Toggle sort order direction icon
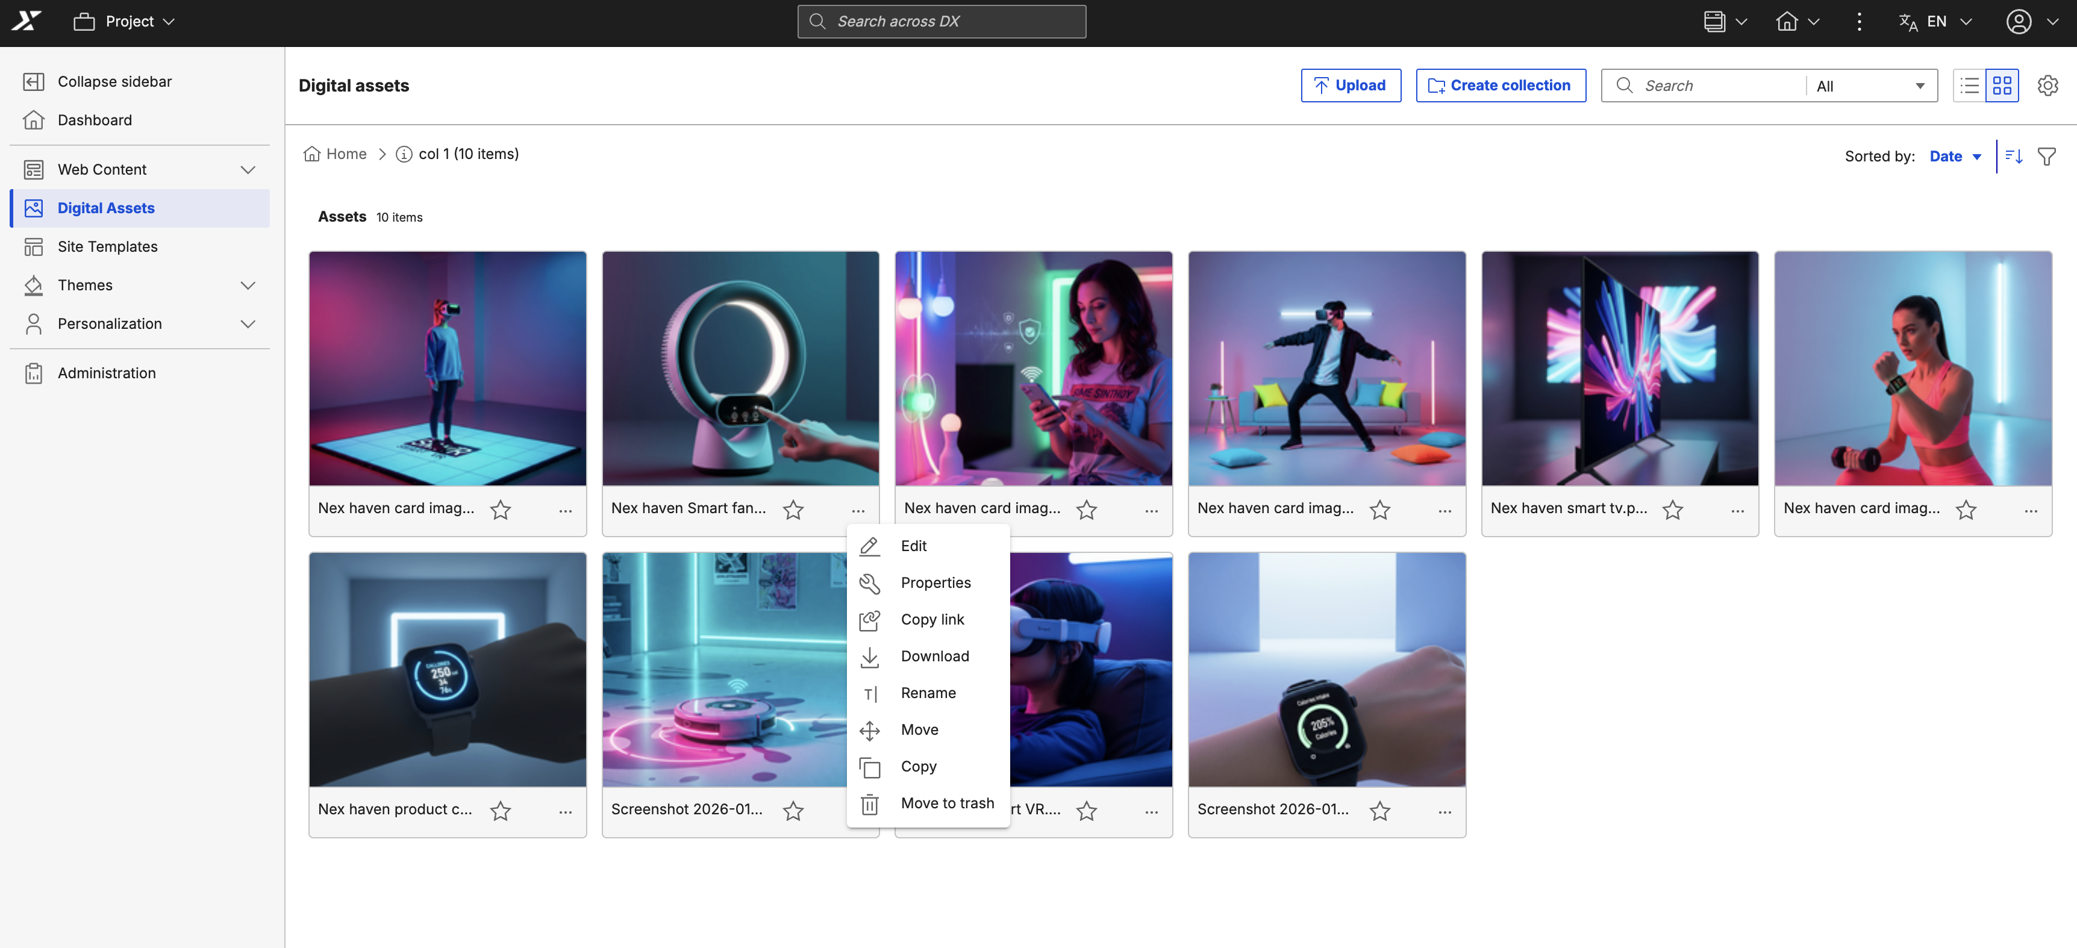This screenshot has height=948, width=2077. tap(2013, 157)
